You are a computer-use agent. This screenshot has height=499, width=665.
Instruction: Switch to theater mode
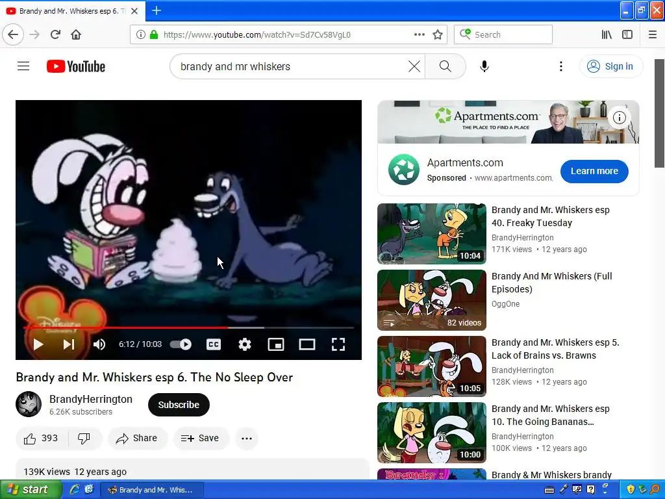point(307,344)
